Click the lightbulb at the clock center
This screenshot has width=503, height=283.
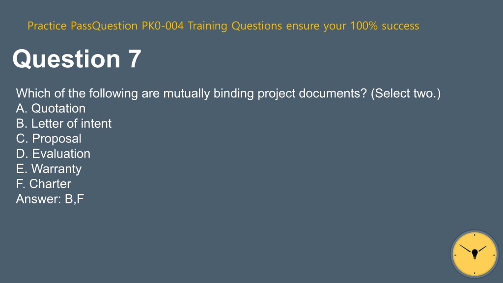point(475,254)
